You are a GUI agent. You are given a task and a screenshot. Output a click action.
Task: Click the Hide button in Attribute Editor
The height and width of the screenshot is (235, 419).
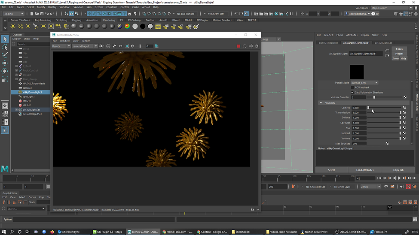click(x=403, y=58)
